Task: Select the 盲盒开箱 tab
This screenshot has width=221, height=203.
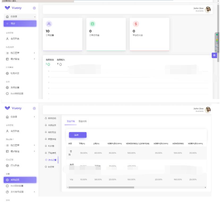Action: point(70,121)
